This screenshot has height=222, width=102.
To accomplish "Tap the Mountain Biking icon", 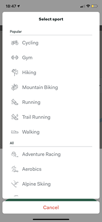I will click(x=15, y=87).
